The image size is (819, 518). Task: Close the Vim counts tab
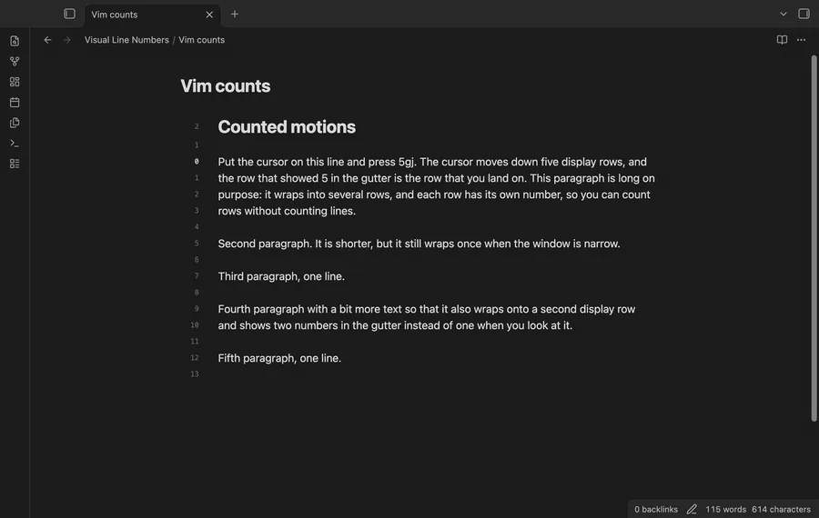(x=209, y=15)
